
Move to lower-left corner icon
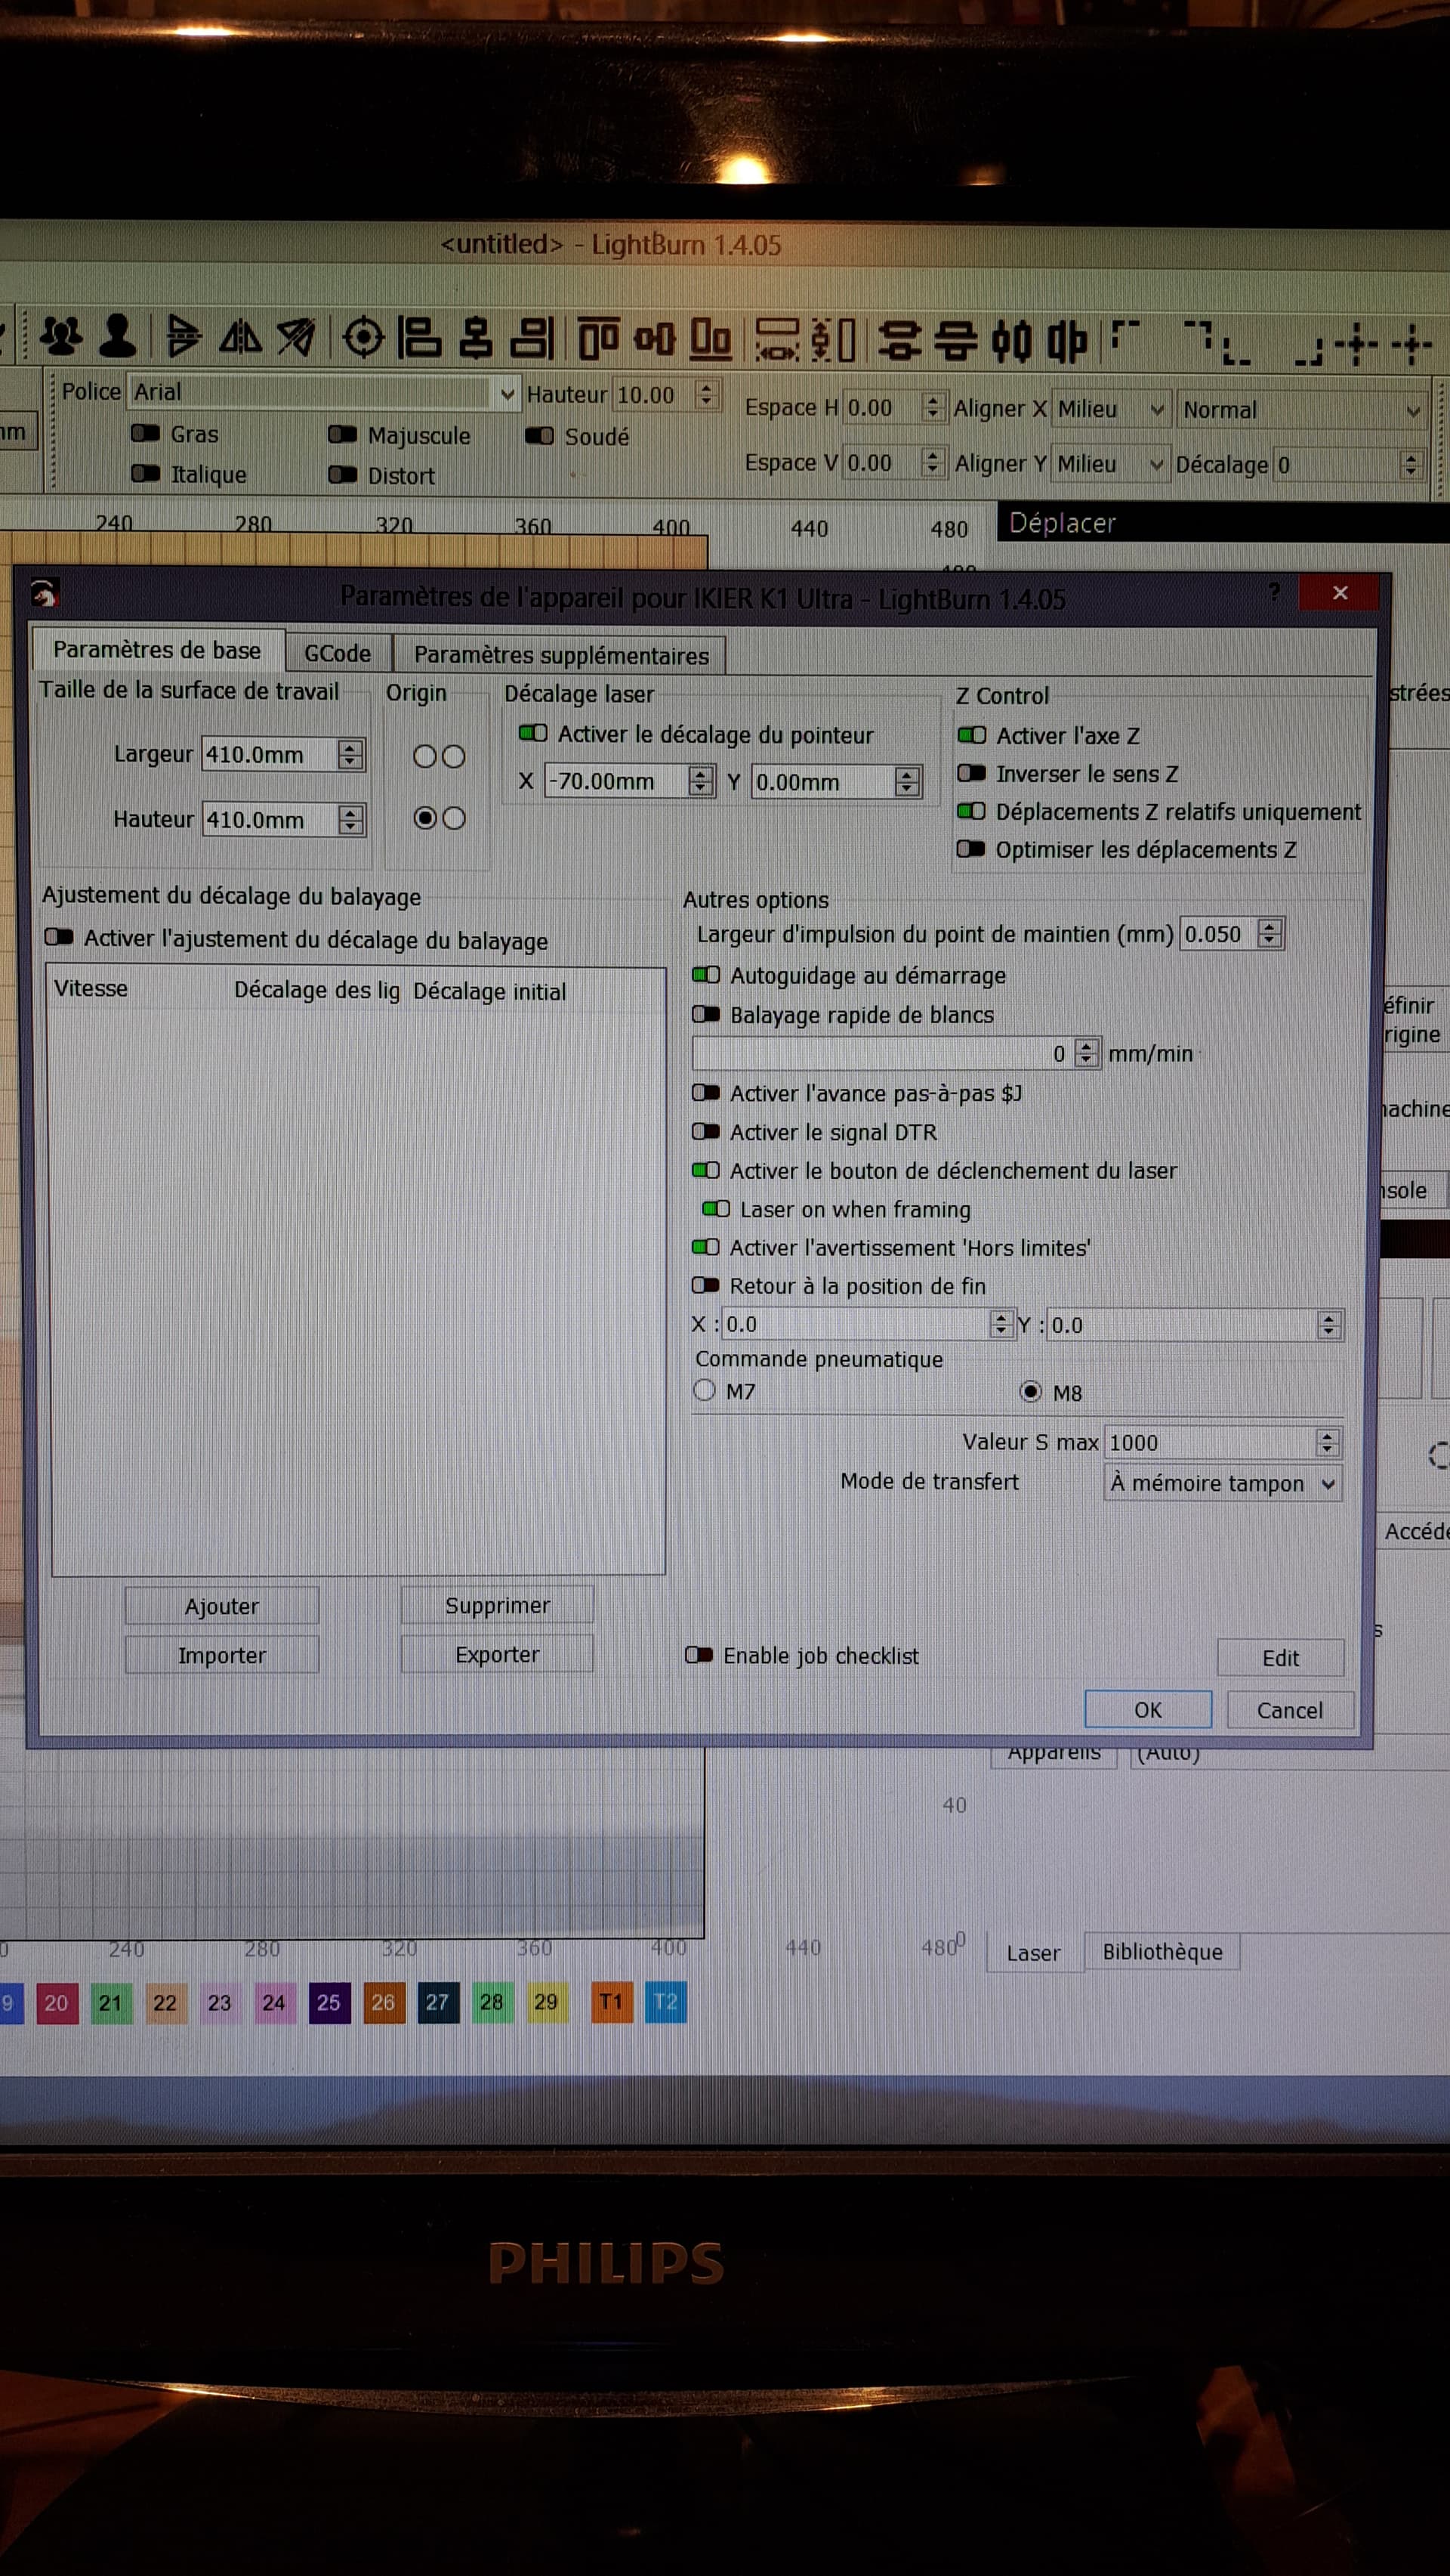click(1236, 352)
